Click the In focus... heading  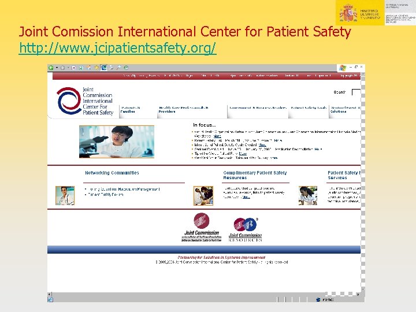coord(205,125)
